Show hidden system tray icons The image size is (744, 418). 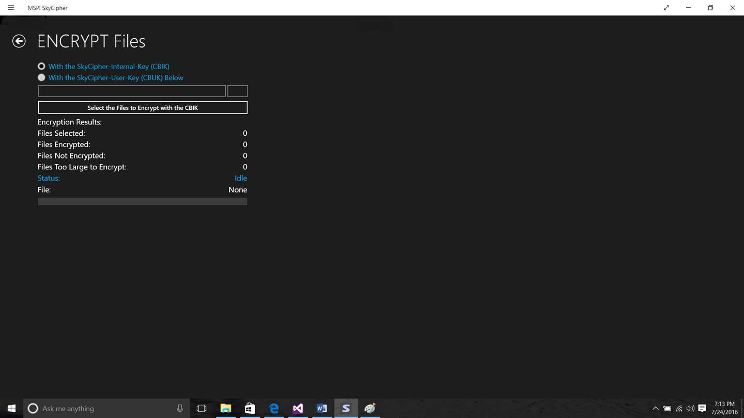tap(656, 408)
